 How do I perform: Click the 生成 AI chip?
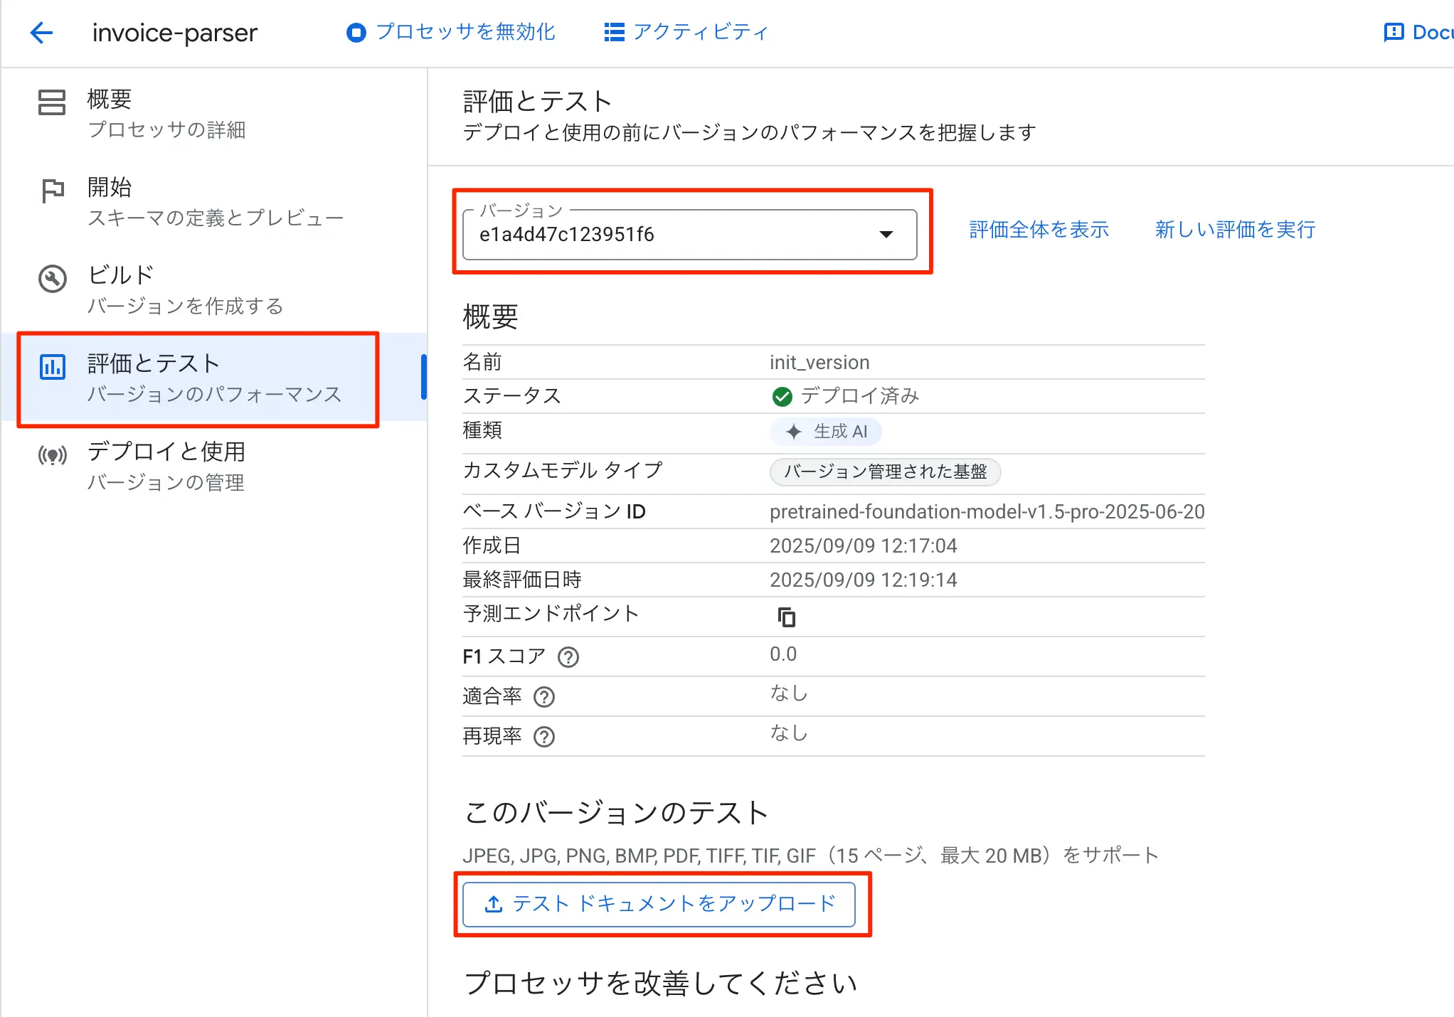pyautogui.click(x=826, y=432)
